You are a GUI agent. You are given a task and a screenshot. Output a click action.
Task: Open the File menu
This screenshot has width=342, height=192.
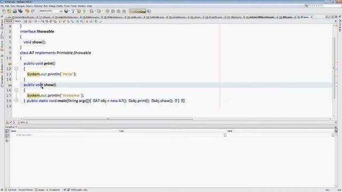pos(2,6)
